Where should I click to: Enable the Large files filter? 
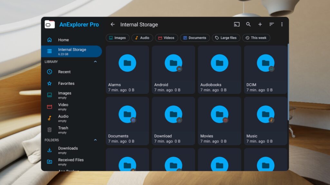tap(226, 38)
